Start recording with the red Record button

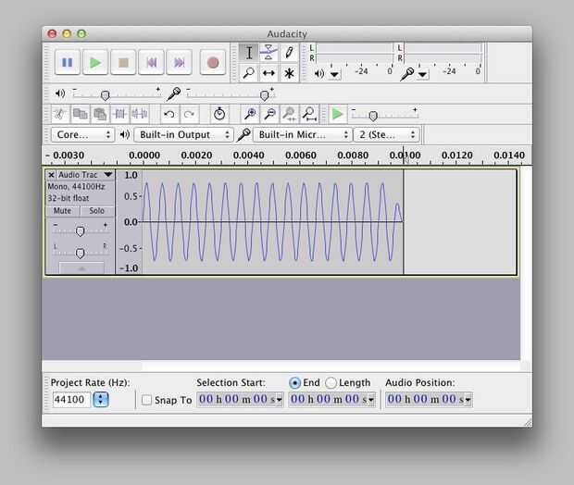click(213, 63)
